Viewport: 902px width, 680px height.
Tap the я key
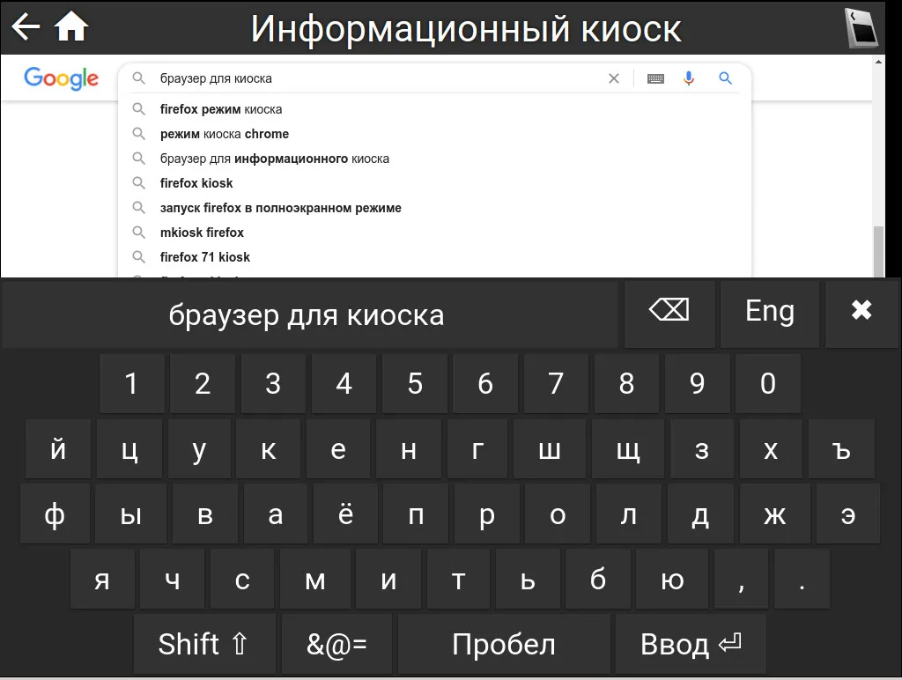tap(102, 579)
